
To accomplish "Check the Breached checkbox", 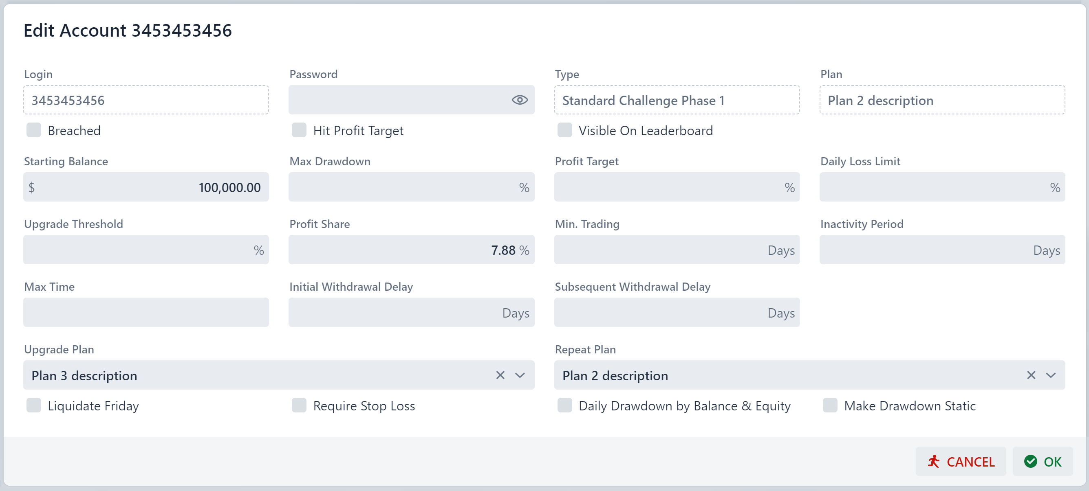I will click(x=34, y=130).
